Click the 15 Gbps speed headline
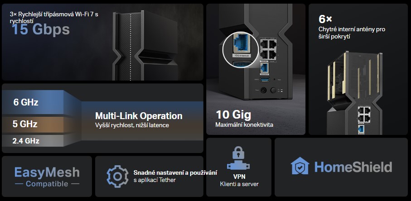411x201 pixels. point(40,29)
